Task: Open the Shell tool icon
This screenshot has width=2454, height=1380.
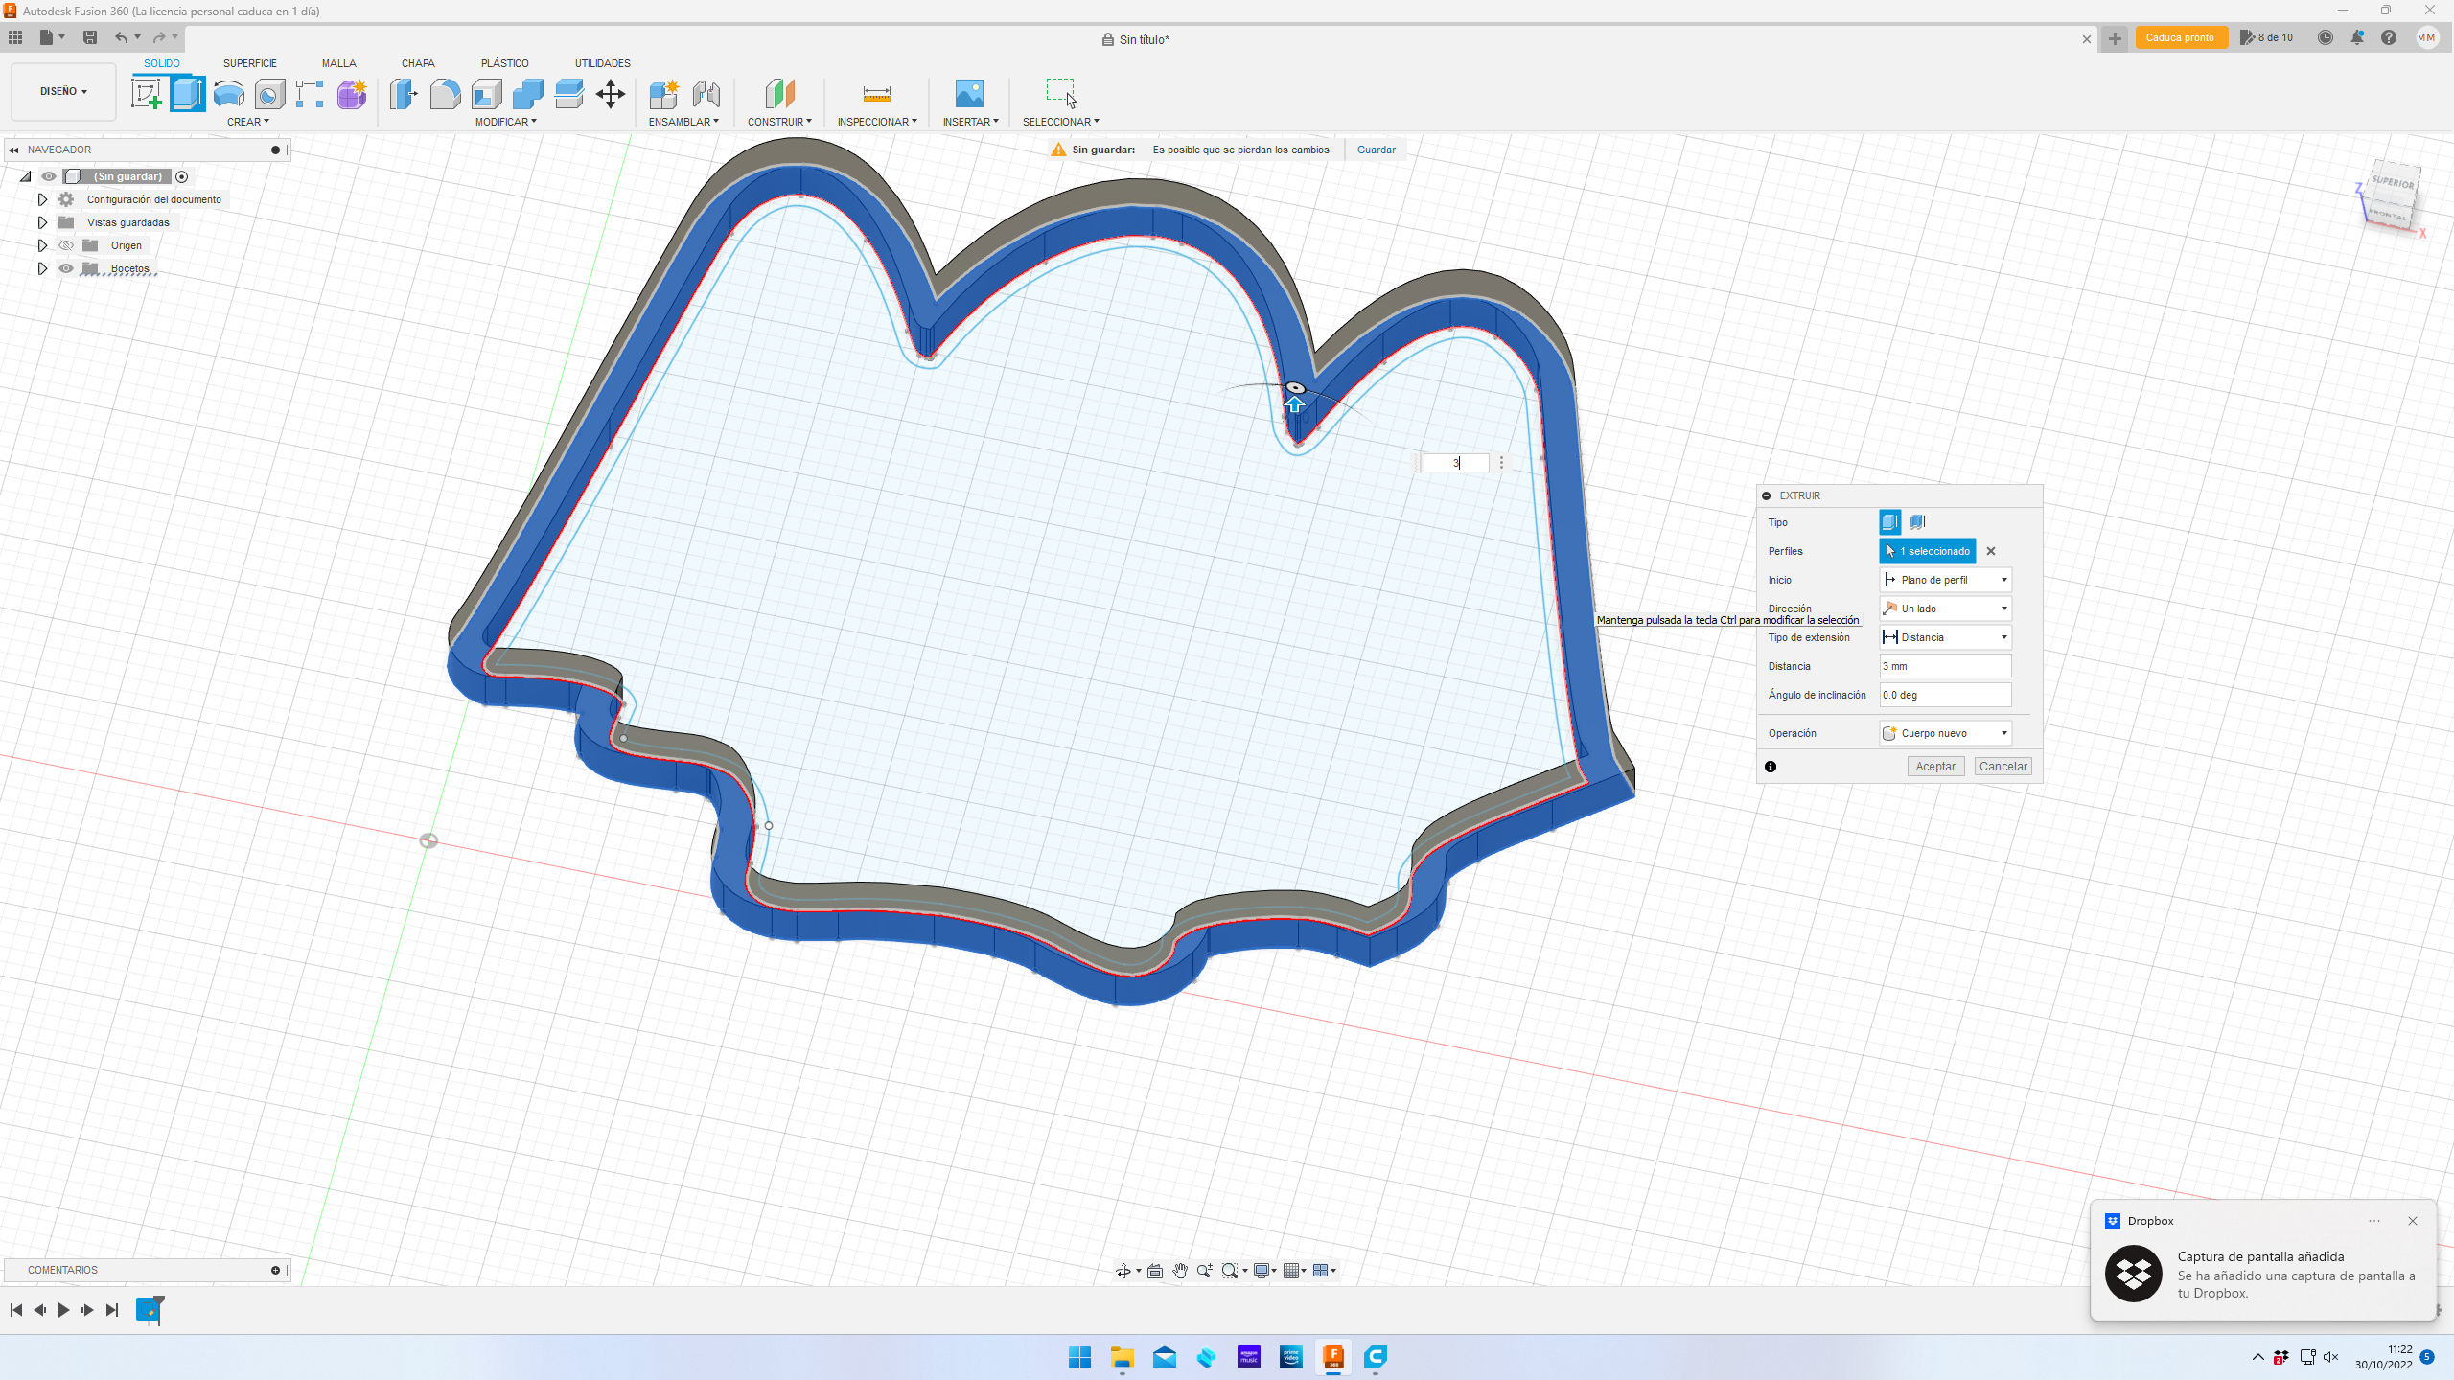Action: click(487, 94)
